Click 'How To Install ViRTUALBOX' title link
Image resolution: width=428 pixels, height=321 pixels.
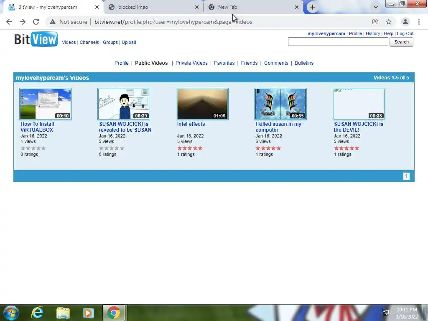[x=37, y=127]
